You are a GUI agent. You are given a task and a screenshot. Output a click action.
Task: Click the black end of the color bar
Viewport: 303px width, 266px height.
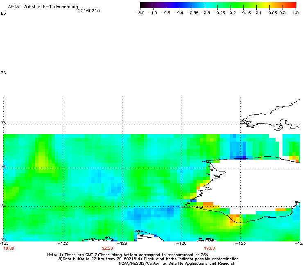tap(142, 5)
